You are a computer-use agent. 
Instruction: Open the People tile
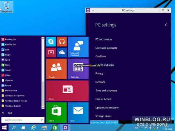point(56,69)
